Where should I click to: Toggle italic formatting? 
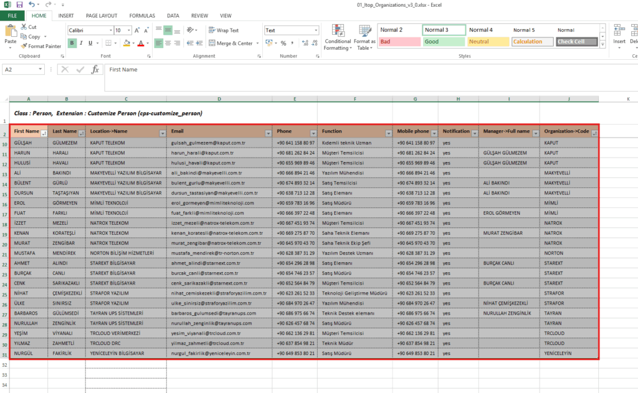point(81,43)
